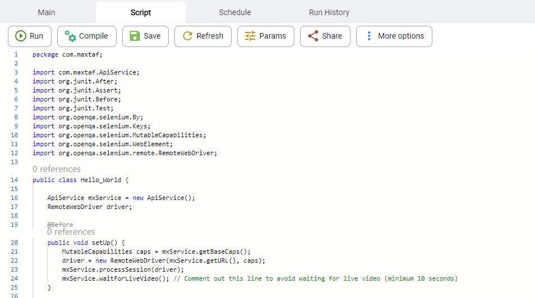This screenshot has height=298, width=535.
Task: Click the Refresh circular arrow icon
Action: [x=188, y=36]
